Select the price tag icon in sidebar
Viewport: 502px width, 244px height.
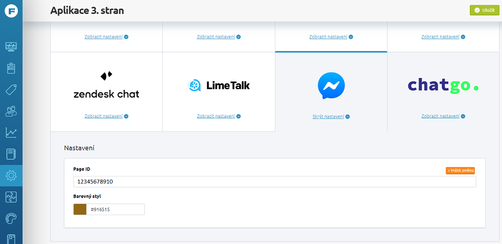[11, 90]
